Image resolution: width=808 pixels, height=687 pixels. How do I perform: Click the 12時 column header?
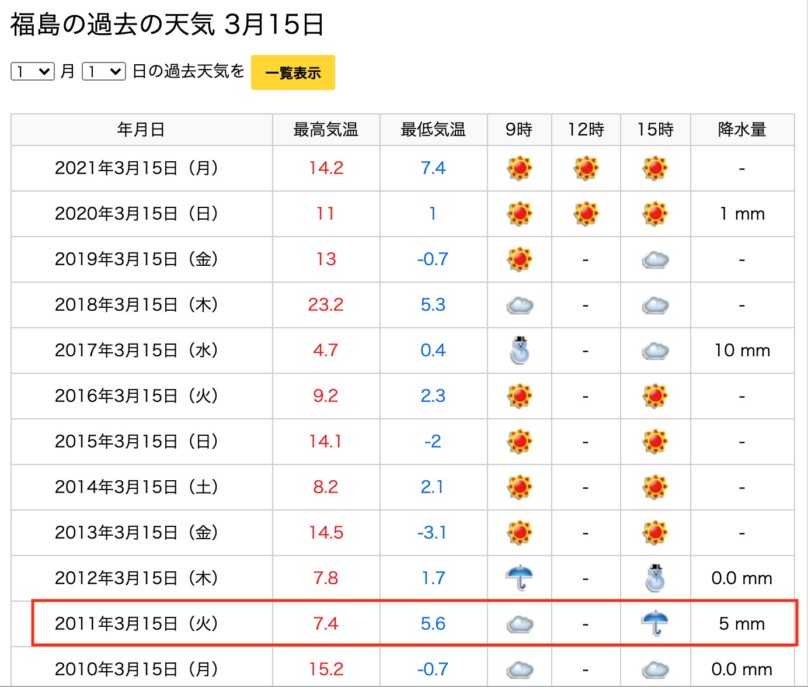(x=586, y=130)
